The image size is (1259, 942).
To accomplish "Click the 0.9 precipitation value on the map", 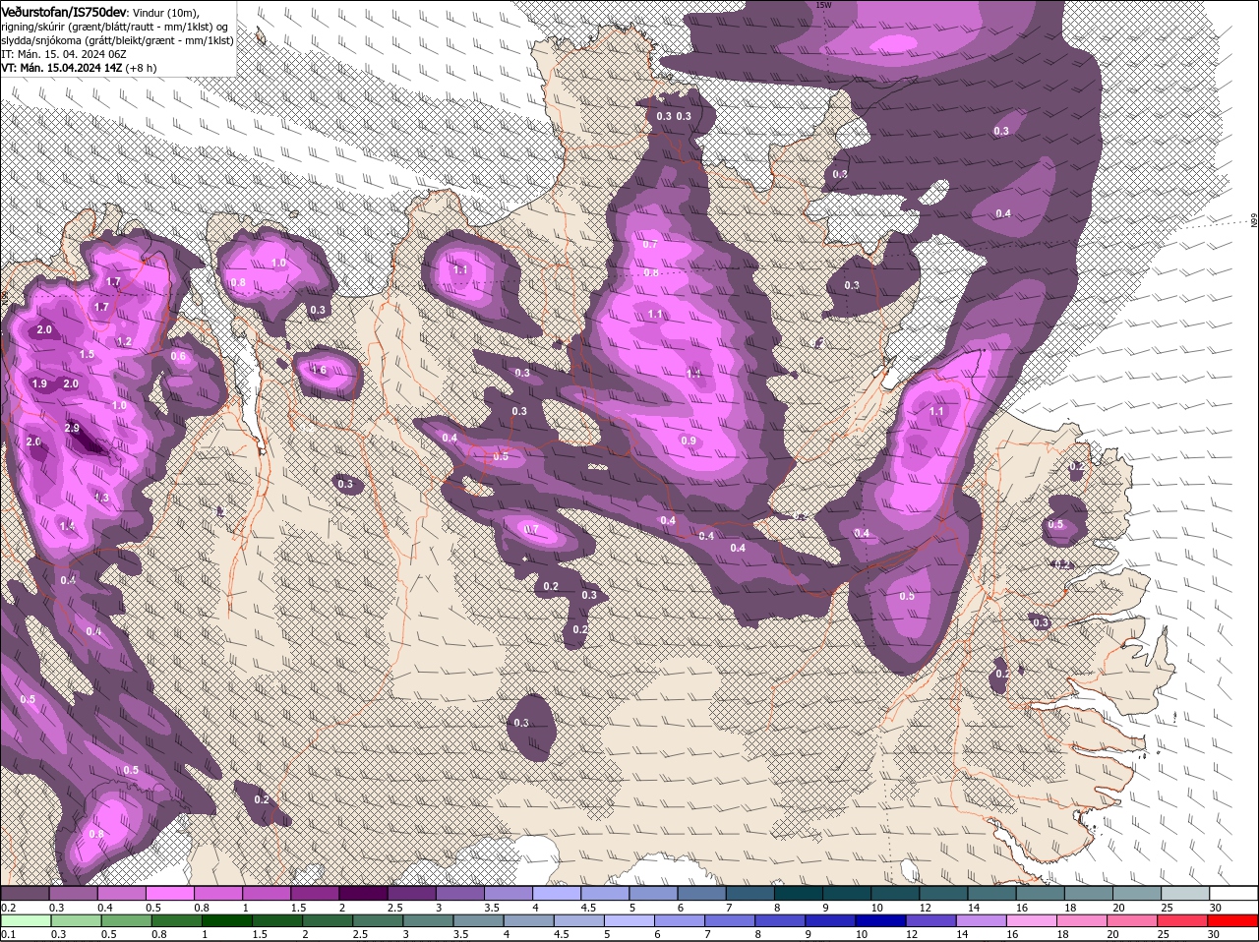I will pos(689,441).
